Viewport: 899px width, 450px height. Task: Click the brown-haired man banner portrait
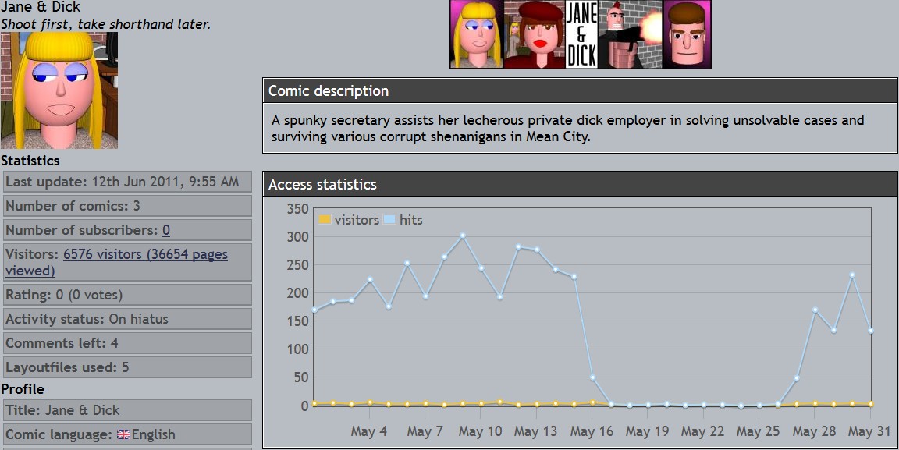click(687, 34)
